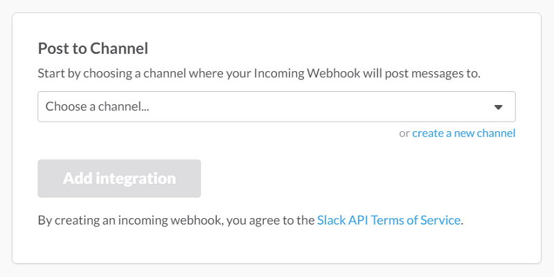The width and height of the screenshot is (554, 277).
Task: Follow the "create a new channel" link
Action: (x=463, y=133)
